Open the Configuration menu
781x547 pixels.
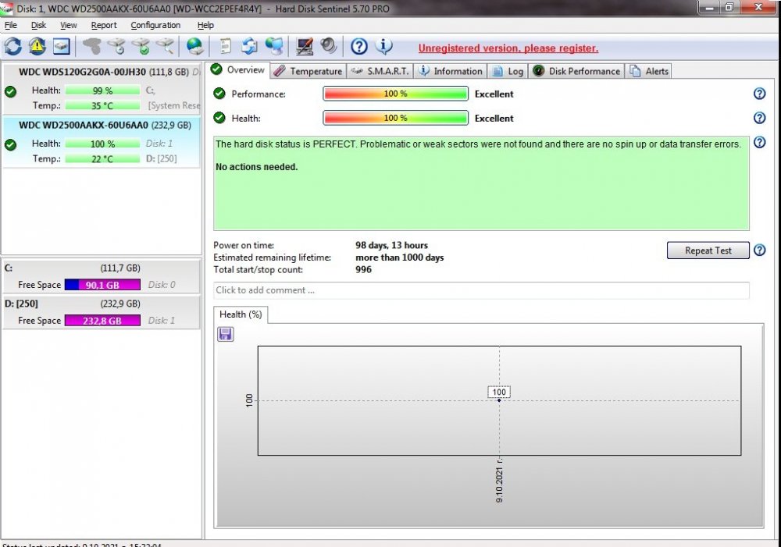(x=155, y=25)
